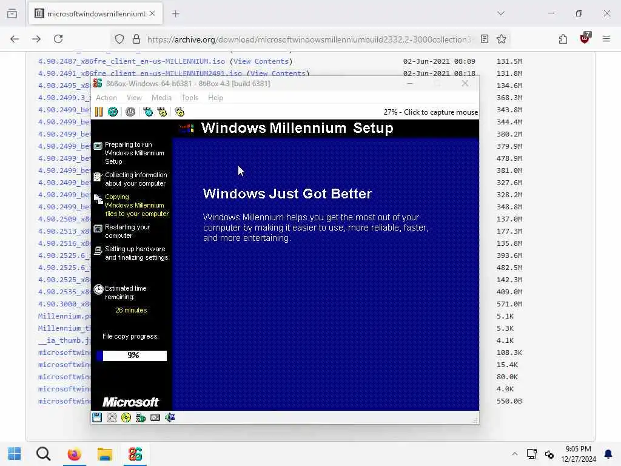
Task: Open the Tools menu in 86Box
Action: coord(190,98)
